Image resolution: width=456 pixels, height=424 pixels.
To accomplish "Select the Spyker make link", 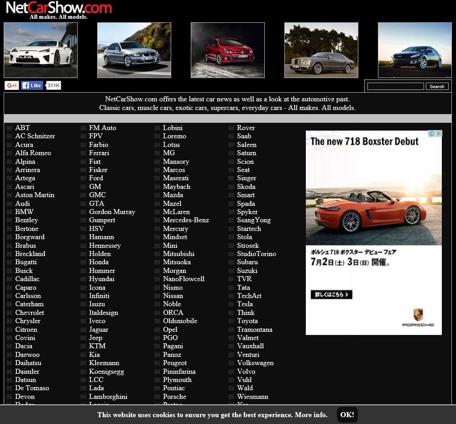I will (x=247, y=212).
